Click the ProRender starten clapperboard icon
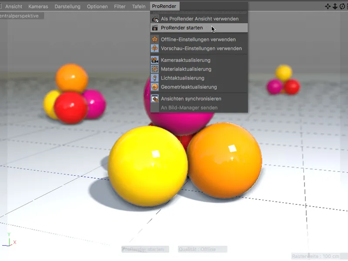The image size is (348, 261). point(155,28)
